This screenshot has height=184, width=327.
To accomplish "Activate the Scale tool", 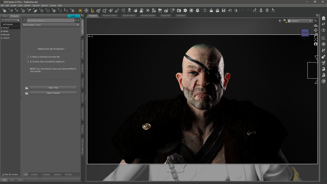I will (117, 10).
